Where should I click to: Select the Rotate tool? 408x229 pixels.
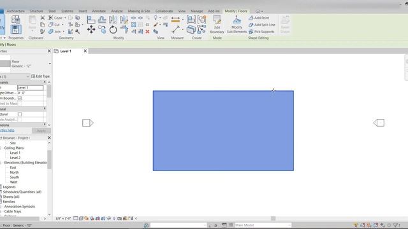113,30
